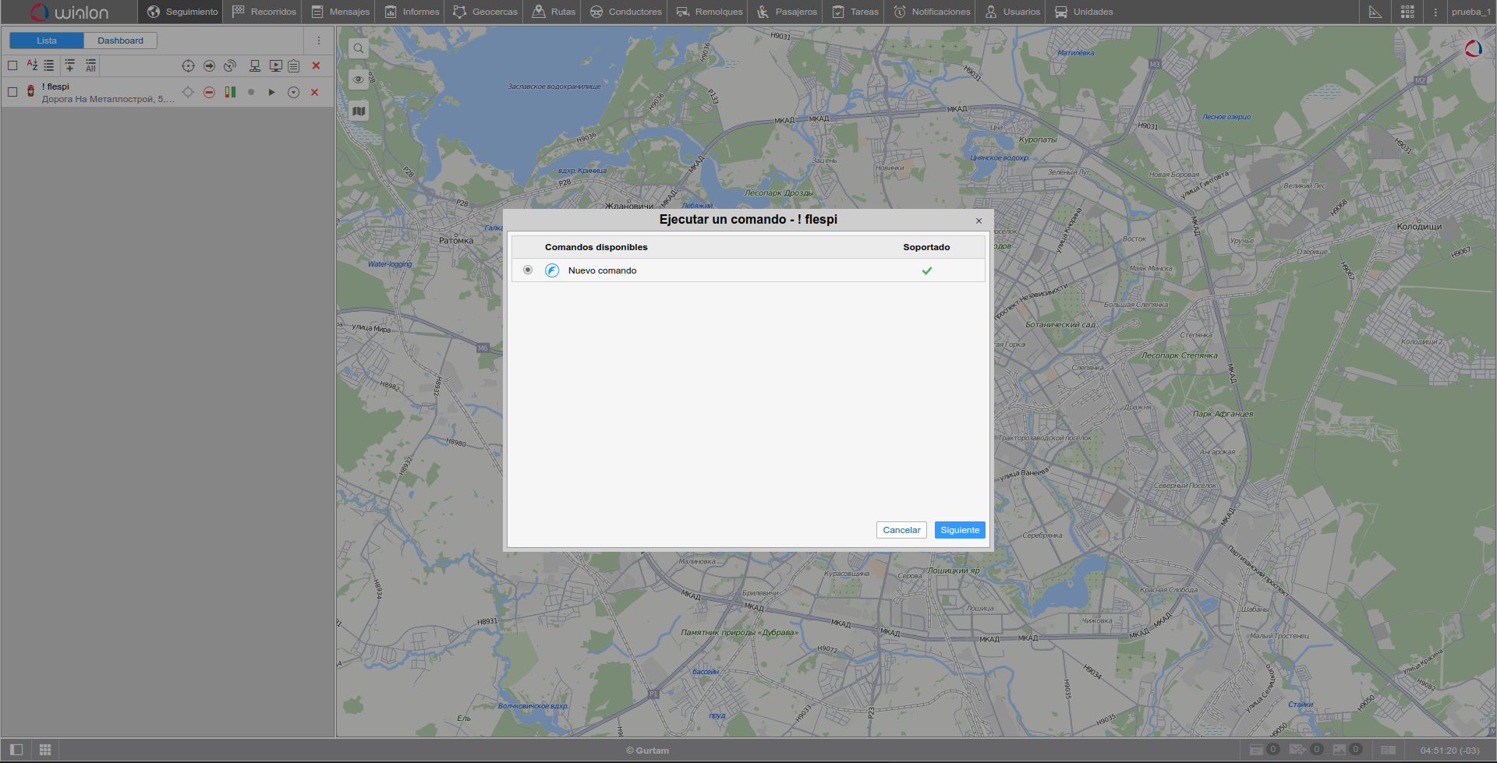The width and height of the screenshot is (1497, 763).
Task: Click the add units to list icon
Action: pos(69,65)
